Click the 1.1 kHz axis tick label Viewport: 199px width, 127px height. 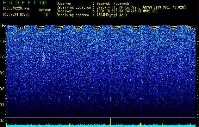[x=3, y=41]
